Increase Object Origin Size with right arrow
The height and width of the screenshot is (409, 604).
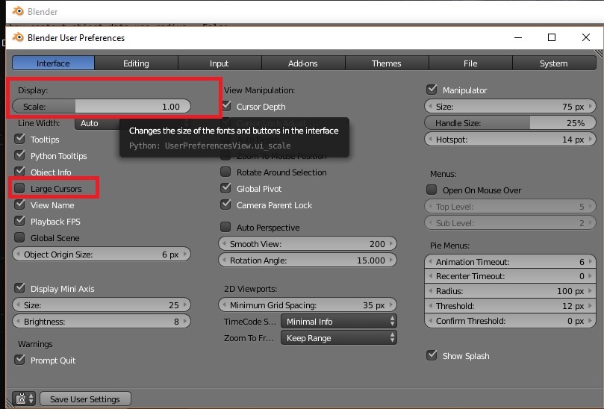[x=185, y=255]
